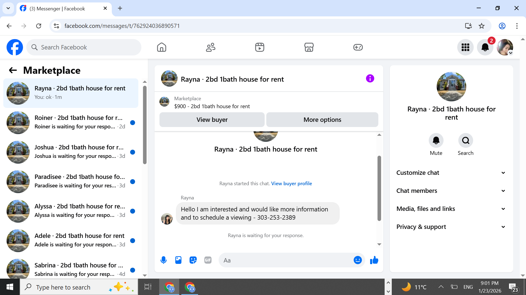The image size is (526, 295).
Task: Expand the Chat members section
Action: point(451,191)
